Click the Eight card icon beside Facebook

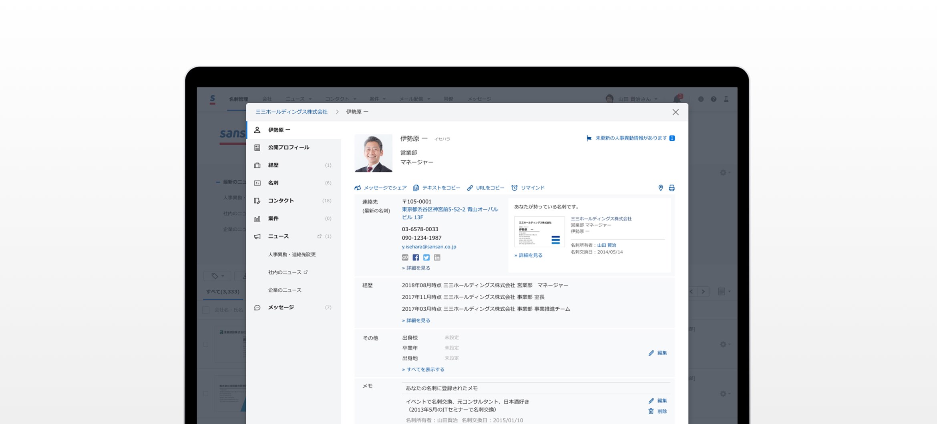405,258
